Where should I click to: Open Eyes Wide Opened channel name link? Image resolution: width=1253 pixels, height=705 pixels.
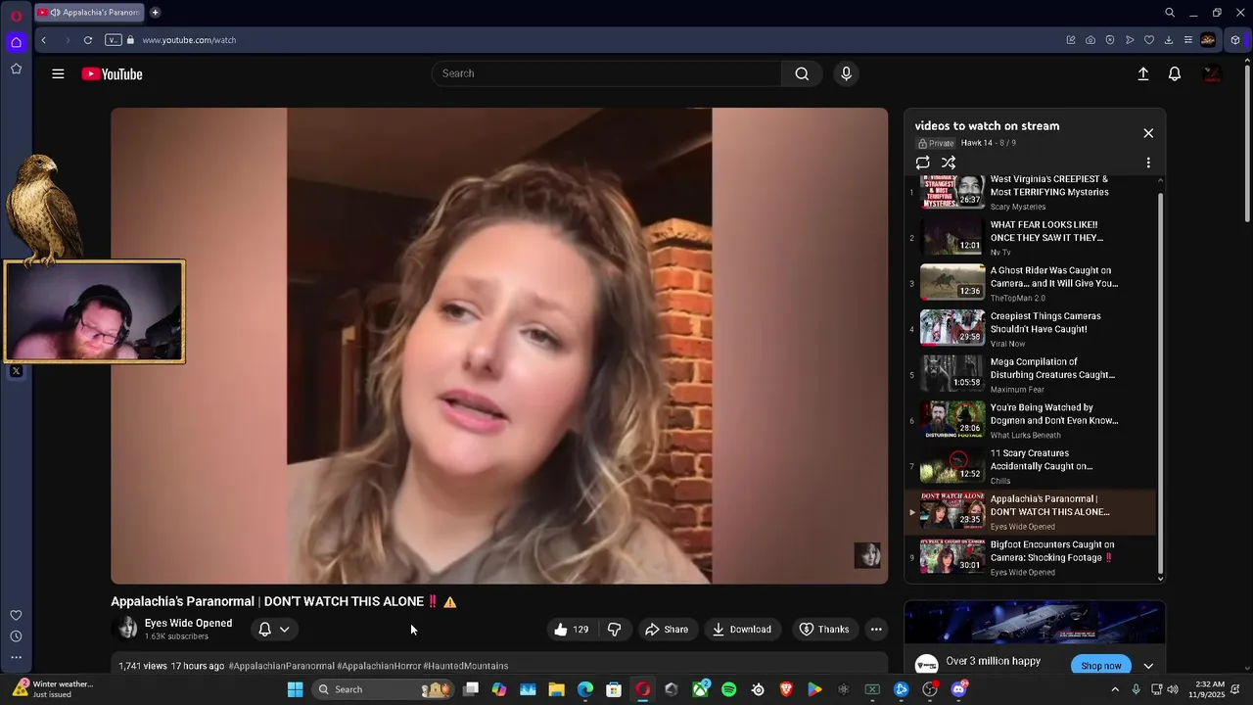[x=188, y=623]
